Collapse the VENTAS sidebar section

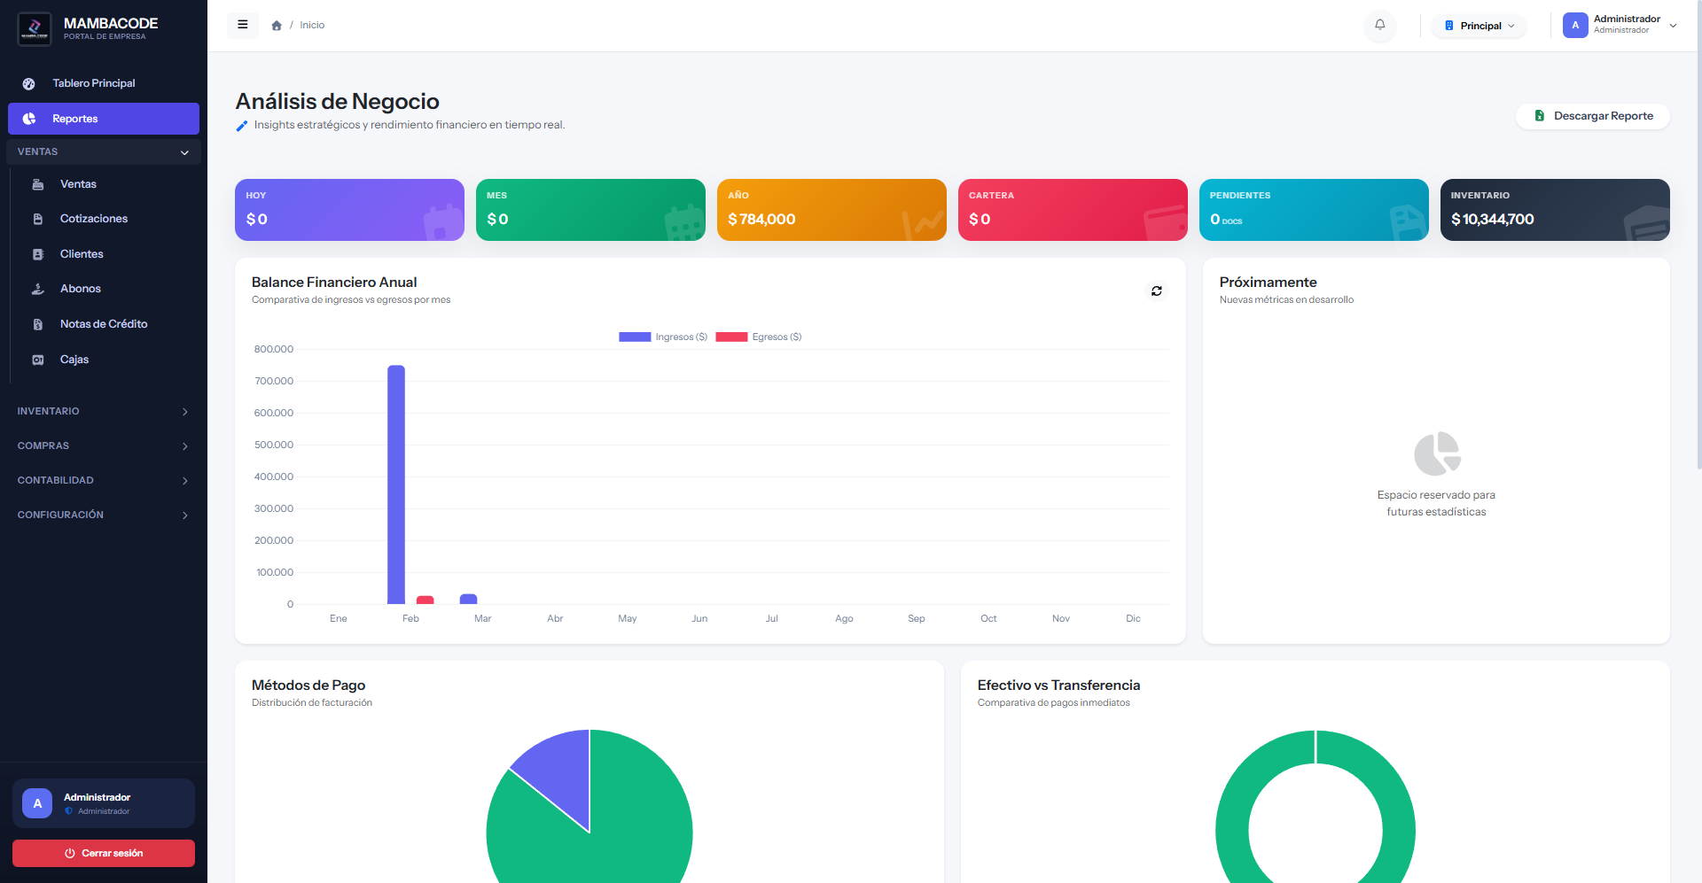(104, 152)
